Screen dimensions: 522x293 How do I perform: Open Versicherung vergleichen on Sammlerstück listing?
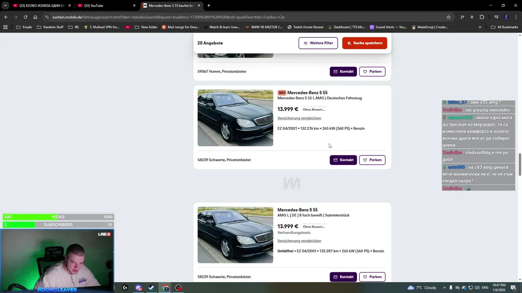click(x=299, y=241)
